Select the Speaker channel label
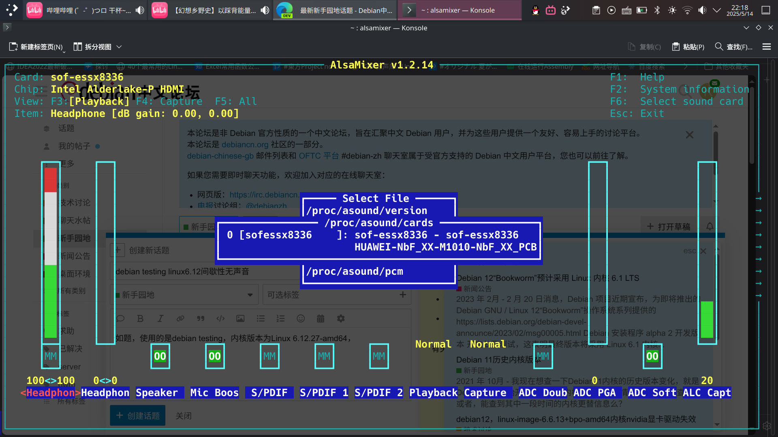 160,393
